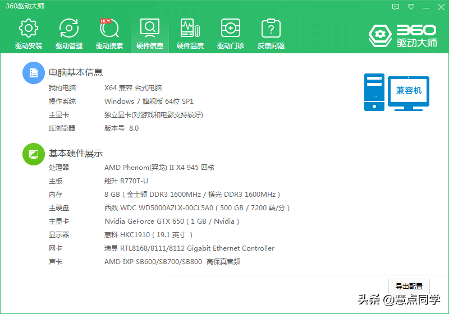The width and height of the screenshot is (449, 314).
Task: Click the 导出配置 export config button
Action: coord(409,286)
